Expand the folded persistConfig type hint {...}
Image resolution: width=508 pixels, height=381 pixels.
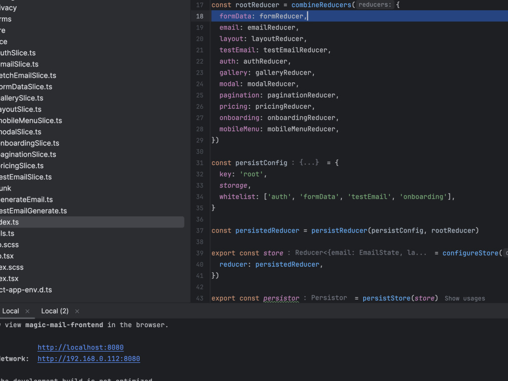pos(309,163)
